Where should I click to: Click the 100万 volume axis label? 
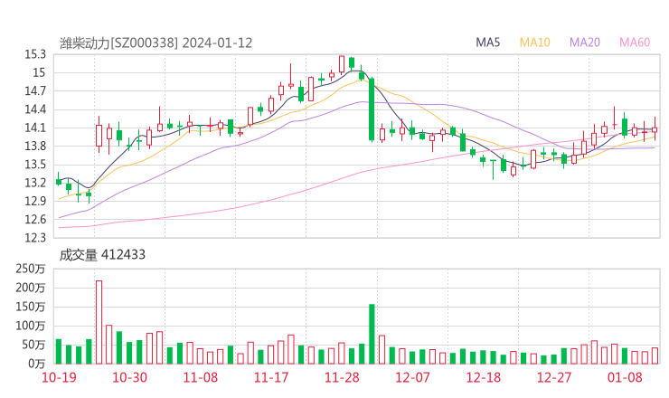(31, 326)
